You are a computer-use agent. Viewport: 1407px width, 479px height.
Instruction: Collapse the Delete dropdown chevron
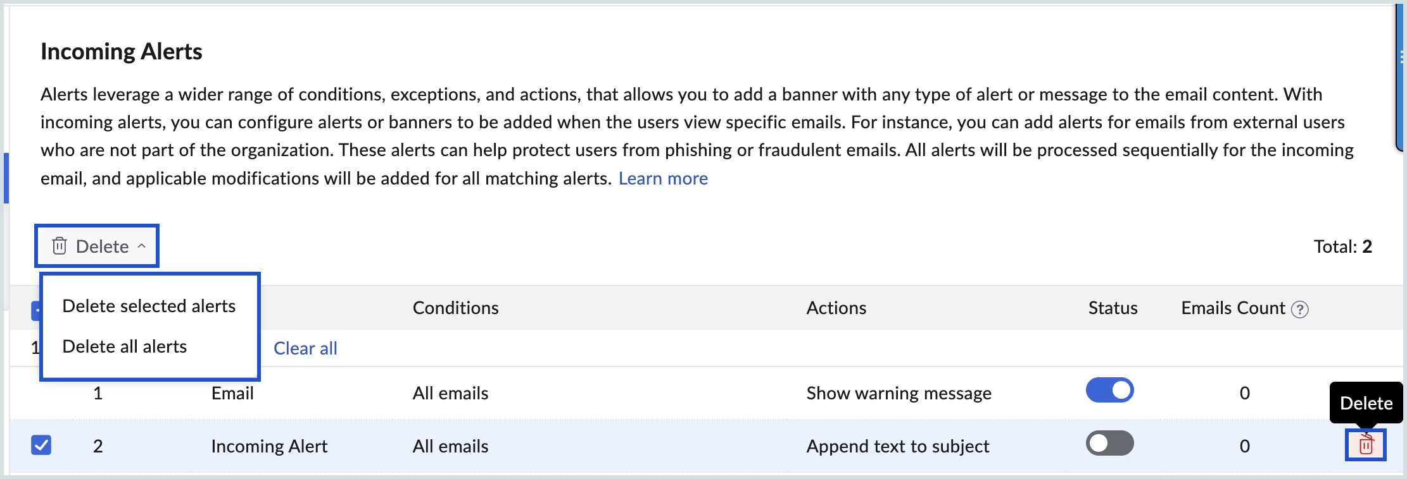[x=142, y=246]
